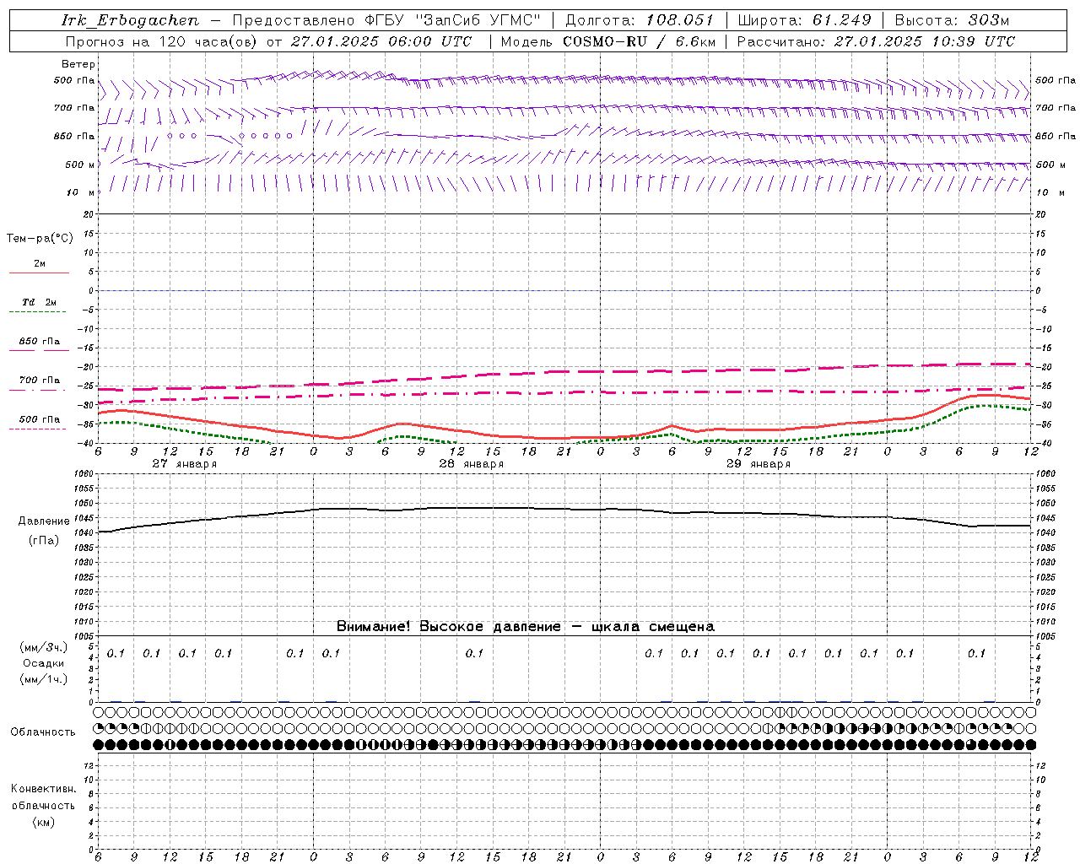Screen dimensions: 1080x864
Task: Click the Внимание! Высокое давление warning text
Action: click(526, 627)
